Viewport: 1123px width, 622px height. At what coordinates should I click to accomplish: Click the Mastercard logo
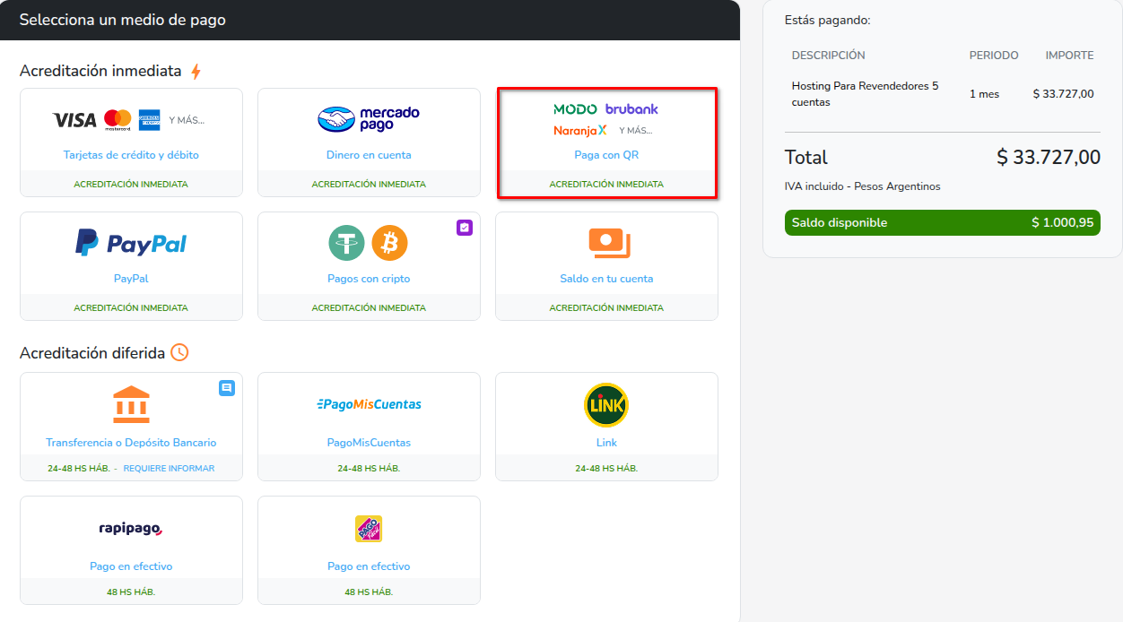(118, 120)
